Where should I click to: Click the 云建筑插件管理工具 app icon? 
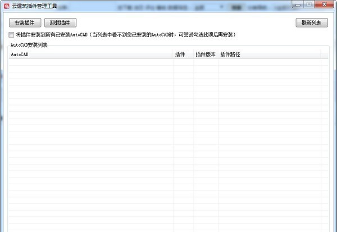[x=6, y=6]
